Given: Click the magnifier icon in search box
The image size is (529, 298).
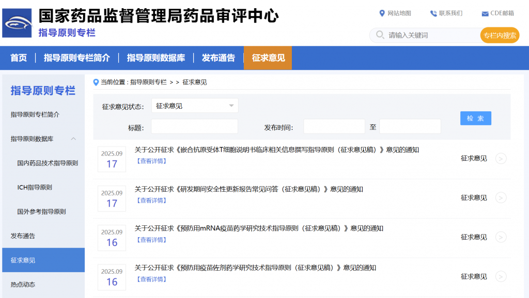Looking at the screenshot, I should [x=380, y=35].
